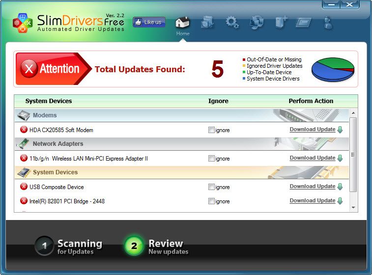Click scroll up arrow of device list
Image resolution: width=372 pixels, height=275 pixels.
(x=353, y=113)
